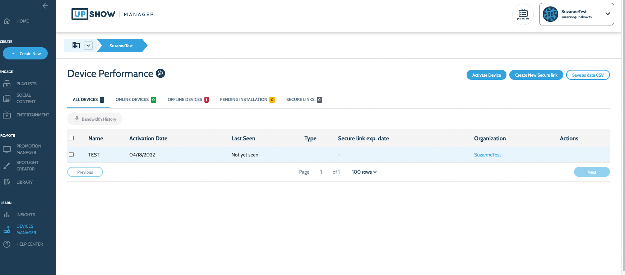625x275 pixels.
Task: Open the SuzanneTest organization link
Action: pyautogui.click(x=487, y=155)
